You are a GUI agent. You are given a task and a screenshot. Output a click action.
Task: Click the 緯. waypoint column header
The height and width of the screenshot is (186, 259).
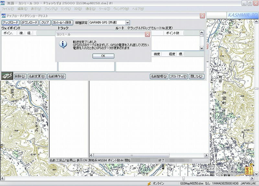[x=21, y=33]
